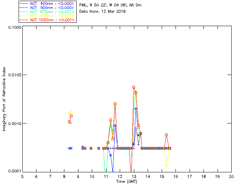The image size is (238, 191).
Task: Click the 'Data from: 12 Mar 2016' text
Action: click(x=102, y=12)
